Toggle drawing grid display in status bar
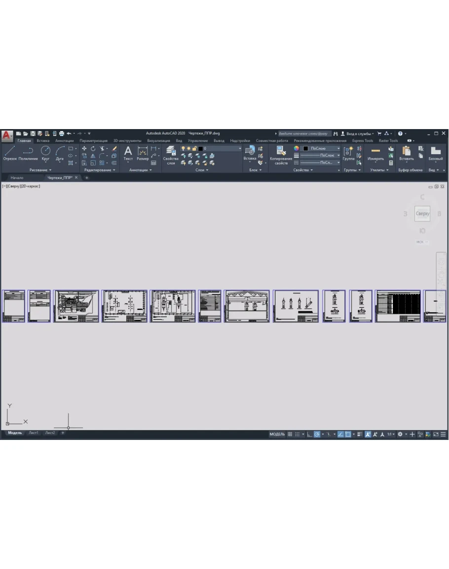Screen dimensions: 449x569 click(x=290, y=435)
